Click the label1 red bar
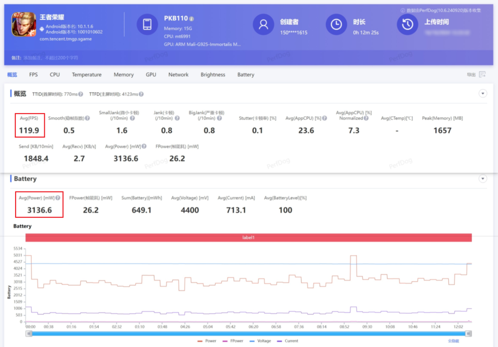Image resolution: width=498 pixels, height=347 pixels. point(249,237)
